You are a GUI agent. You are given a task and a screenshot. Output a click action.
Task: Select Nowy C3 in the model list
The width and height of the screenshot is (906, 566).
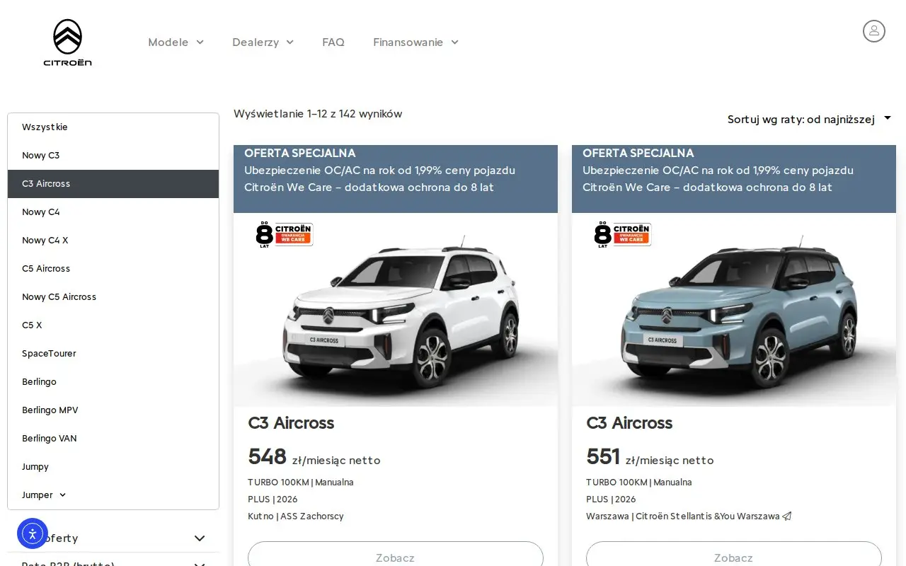pos(113,156)
